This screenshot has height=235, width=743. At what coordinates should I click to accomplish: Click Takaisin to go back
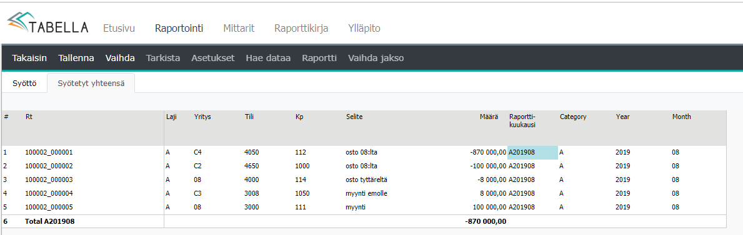29,58
